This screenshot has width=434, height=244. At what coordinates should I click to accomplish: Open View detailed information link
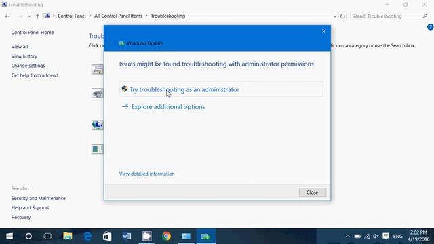146,174
